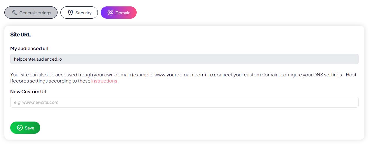Click the word 'Save' on green button

(29, 128)
